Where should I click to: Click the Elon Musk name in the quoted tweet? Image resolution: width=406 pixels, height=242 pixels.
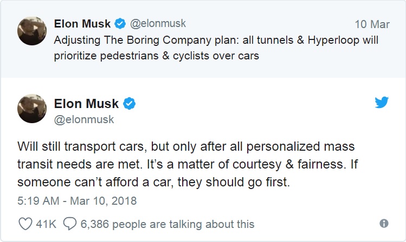pyautogui.click(x=82, y=24)
